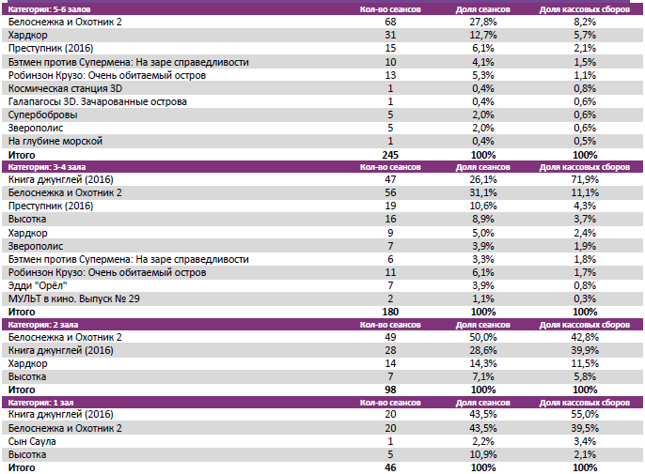Click the "Сын Саула" film row
The image size is (645, 474).
pyautogui.click(x=32, y=441)
